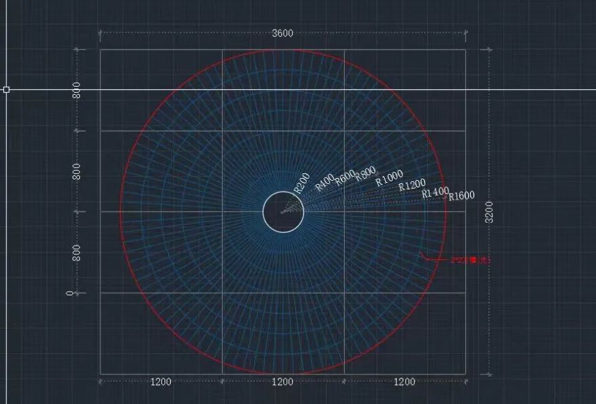Viewport: 596px width, 404px height.
Task: Click the lowest 800 vertical dimension text
Action: pyautogui.click(x=77, y=252)
